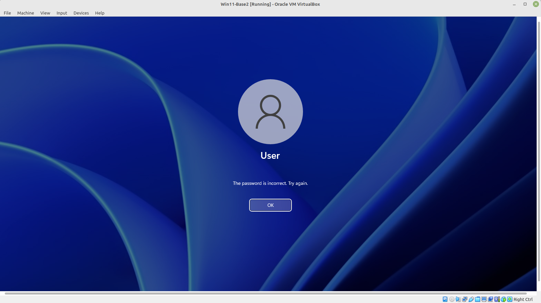This screenshot has height=303, width=541.
Task: Click the shared folders status icon
Action: pos(477,299)
